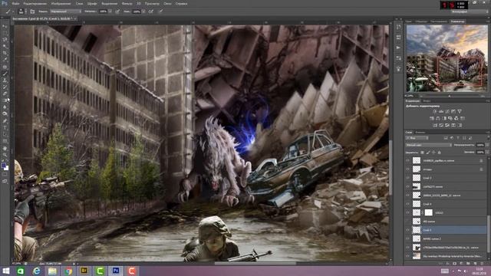
Task: Open the collapsed Actions panel play icon
Action: click(x=398, y=48)
